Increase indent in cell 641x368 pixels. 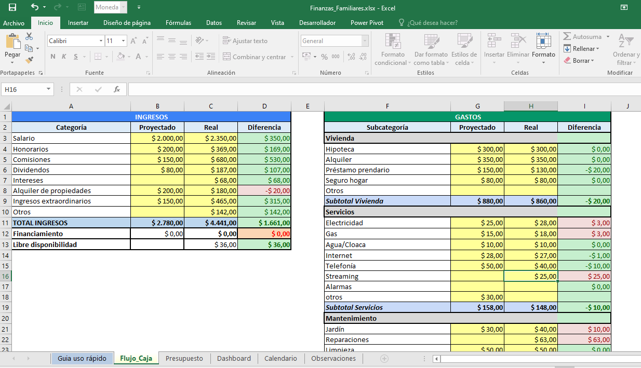210,57
